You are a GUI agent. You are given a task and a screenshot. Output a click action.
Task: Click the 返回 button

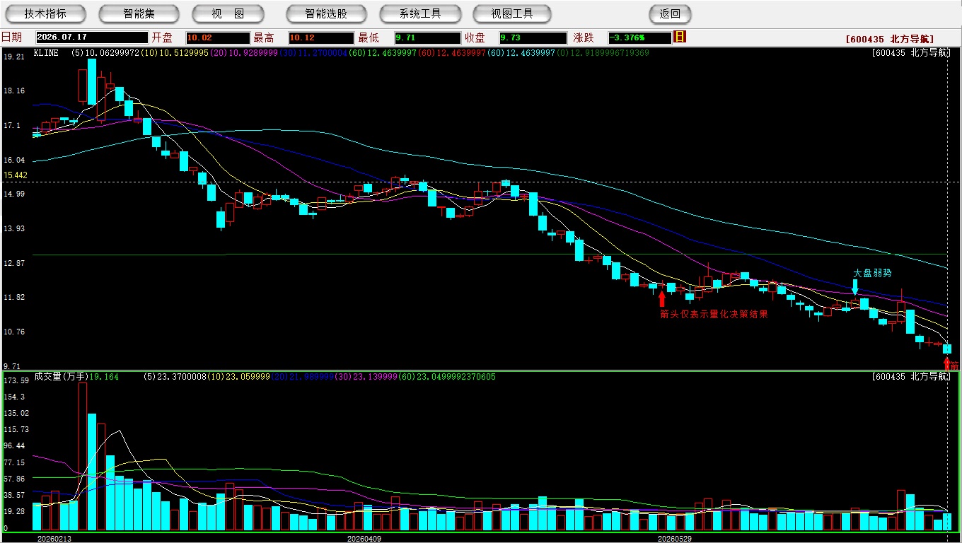click(670, 13)
